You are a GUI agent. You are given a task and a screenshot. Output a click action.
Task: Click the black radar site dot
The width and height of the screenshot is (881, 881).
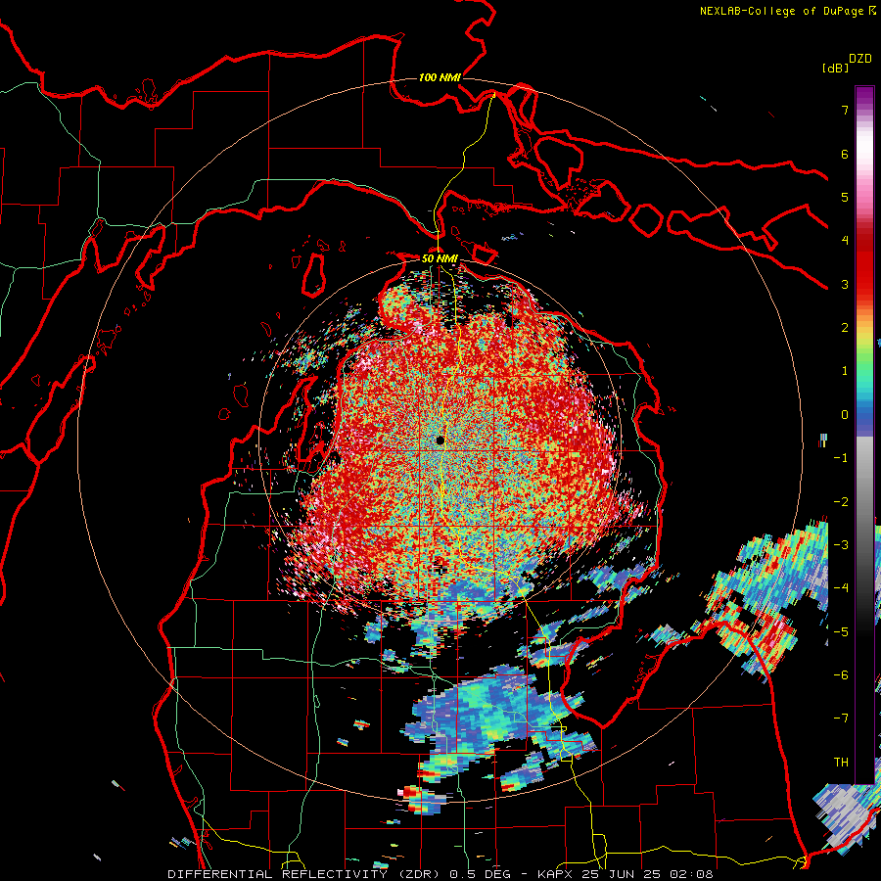tap(440, 440)
